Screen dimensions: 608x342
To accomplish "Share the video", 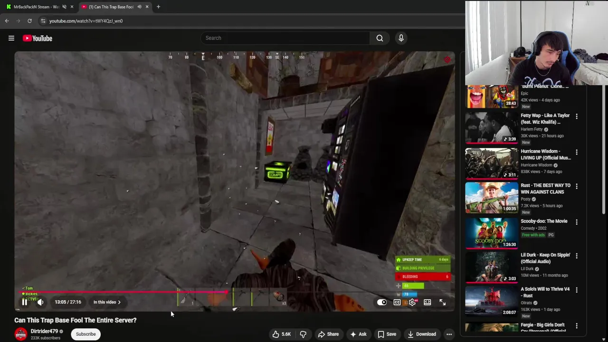I will coord(328,334).
